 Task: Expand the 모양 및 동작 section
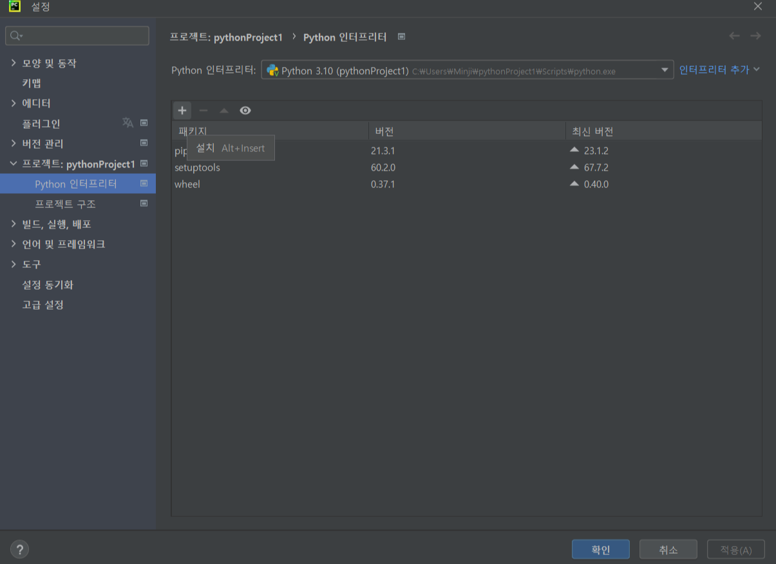14,63
